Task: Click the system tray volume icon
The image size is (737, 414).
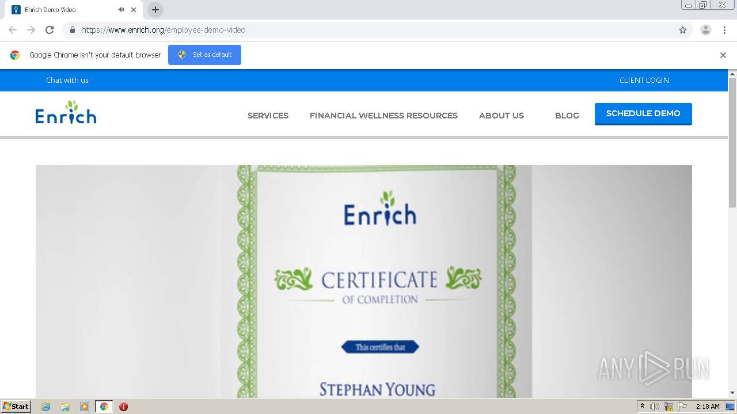Action: coord(655,407)
